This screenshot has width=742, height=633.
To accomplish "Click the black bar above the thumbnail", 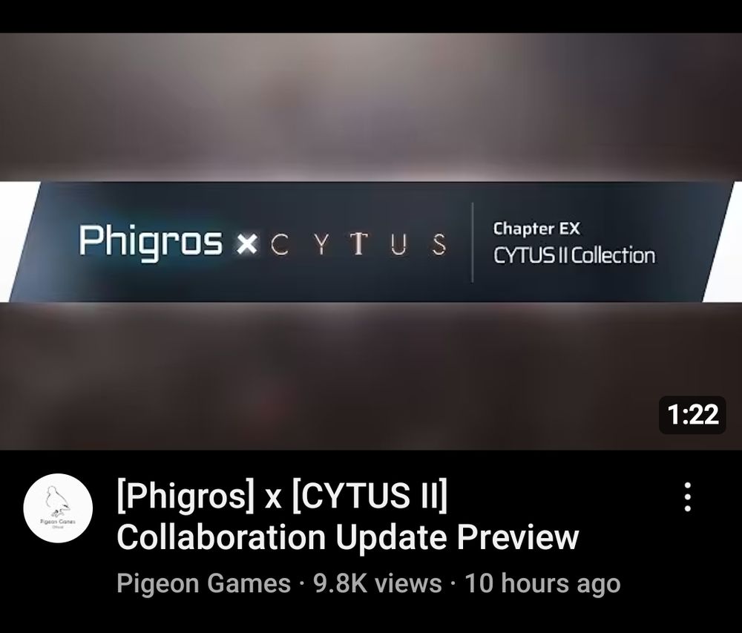I will coord(371,16).
